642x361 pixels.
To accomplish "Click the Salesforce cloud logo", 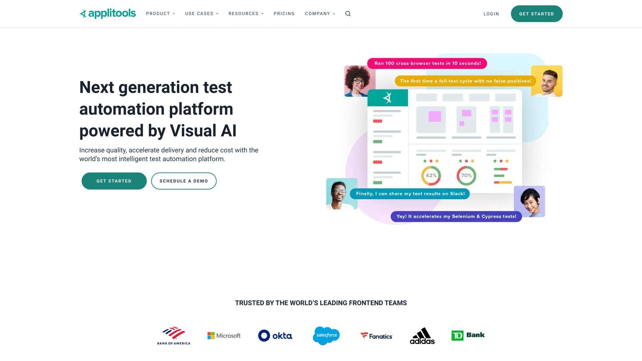I will (326, 336).
